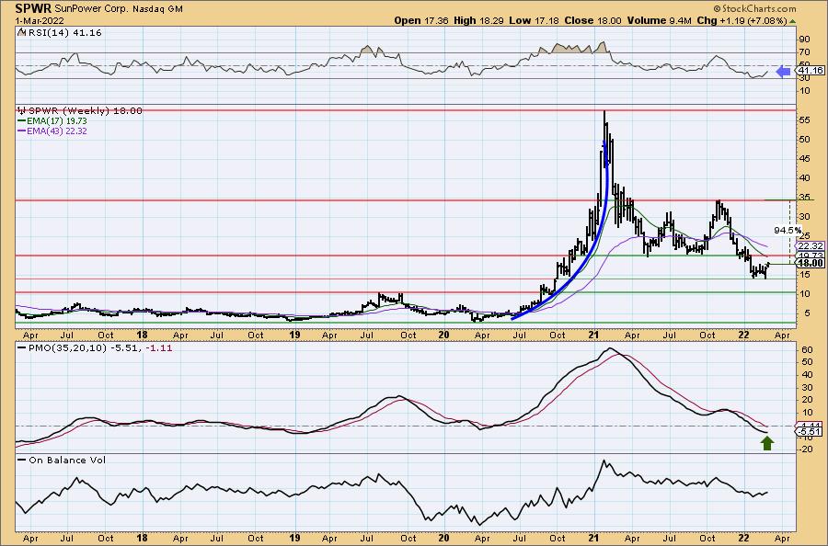Click the 94.5% upside target label
This screenshot has width=828, height=546.
coord(788,231)
